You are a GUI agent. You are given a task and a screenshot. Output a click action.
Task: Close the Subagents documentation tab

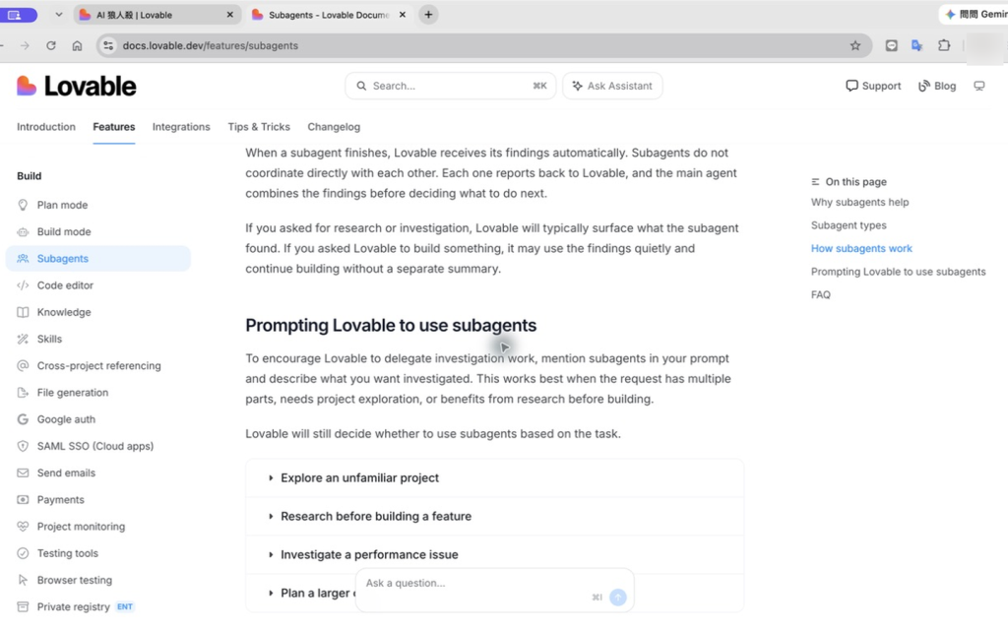tap(403, 15)
